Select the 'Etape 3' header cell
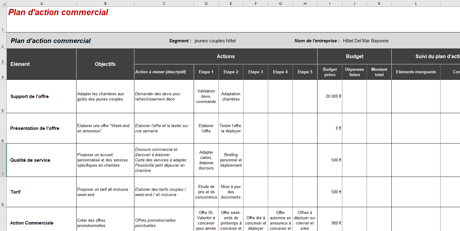The width and height of the screenshot is (460, 231). 255,72
